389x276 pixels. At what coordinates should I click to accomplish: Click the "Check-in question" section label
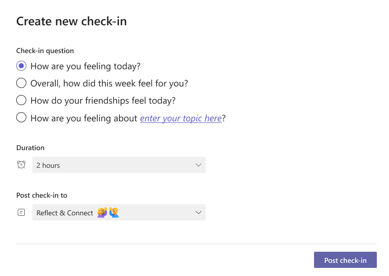45,51
